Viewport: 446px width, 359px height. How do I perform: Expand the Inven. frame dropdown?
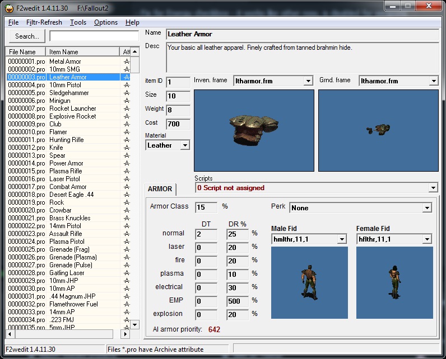pyautogui.click(x=308, y=81)
